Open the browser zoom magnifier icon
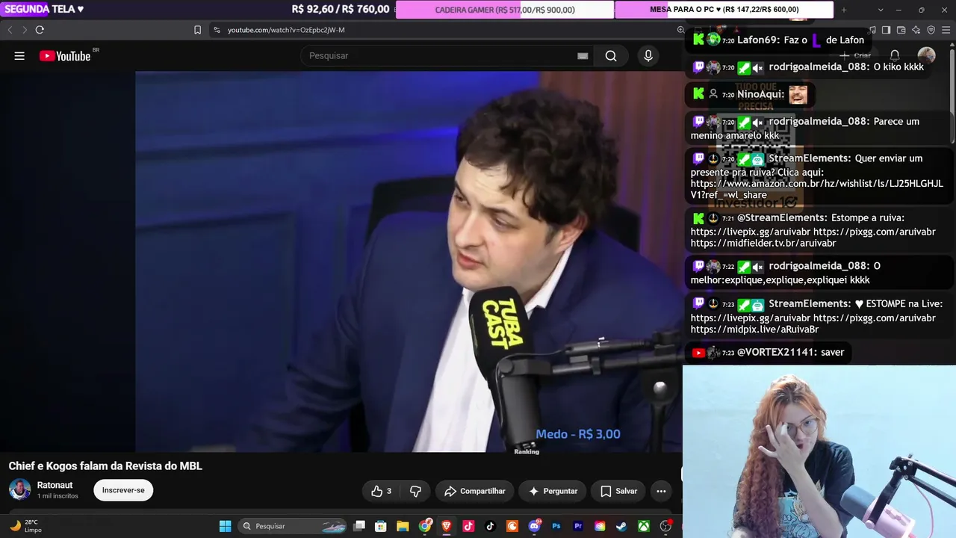956x538 pixels. [680, 30]
